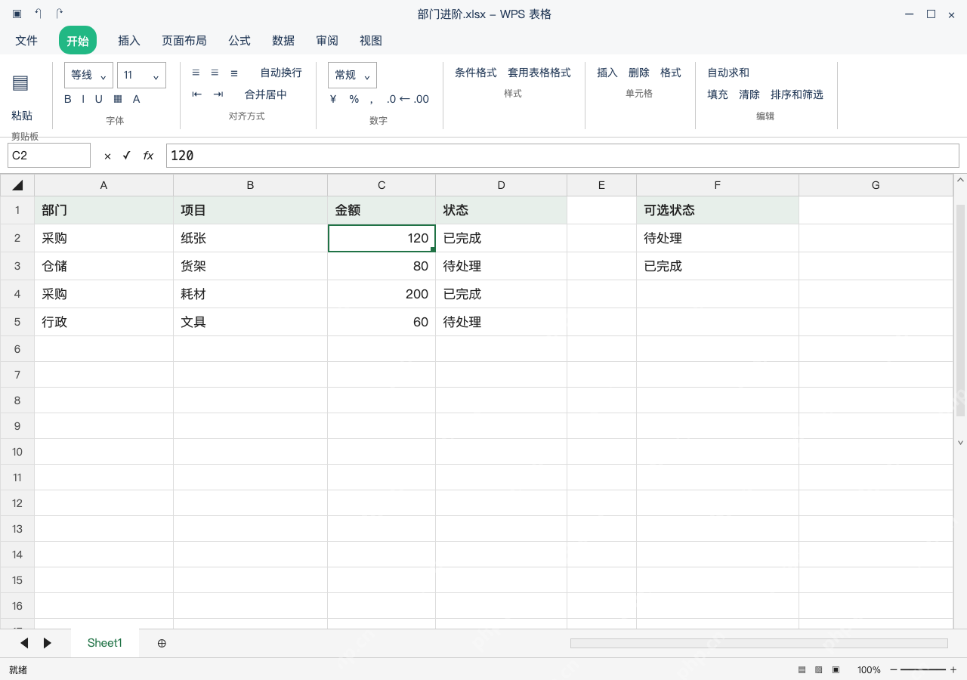Click the 填充 button
The height and width of the screenshot is (680, 967).
pos(718,94)
